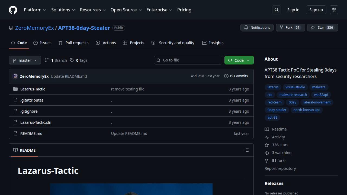Viewport: 347px width, 195px height.
Task: Switch to the Code tab
Action: click(19, 43)
